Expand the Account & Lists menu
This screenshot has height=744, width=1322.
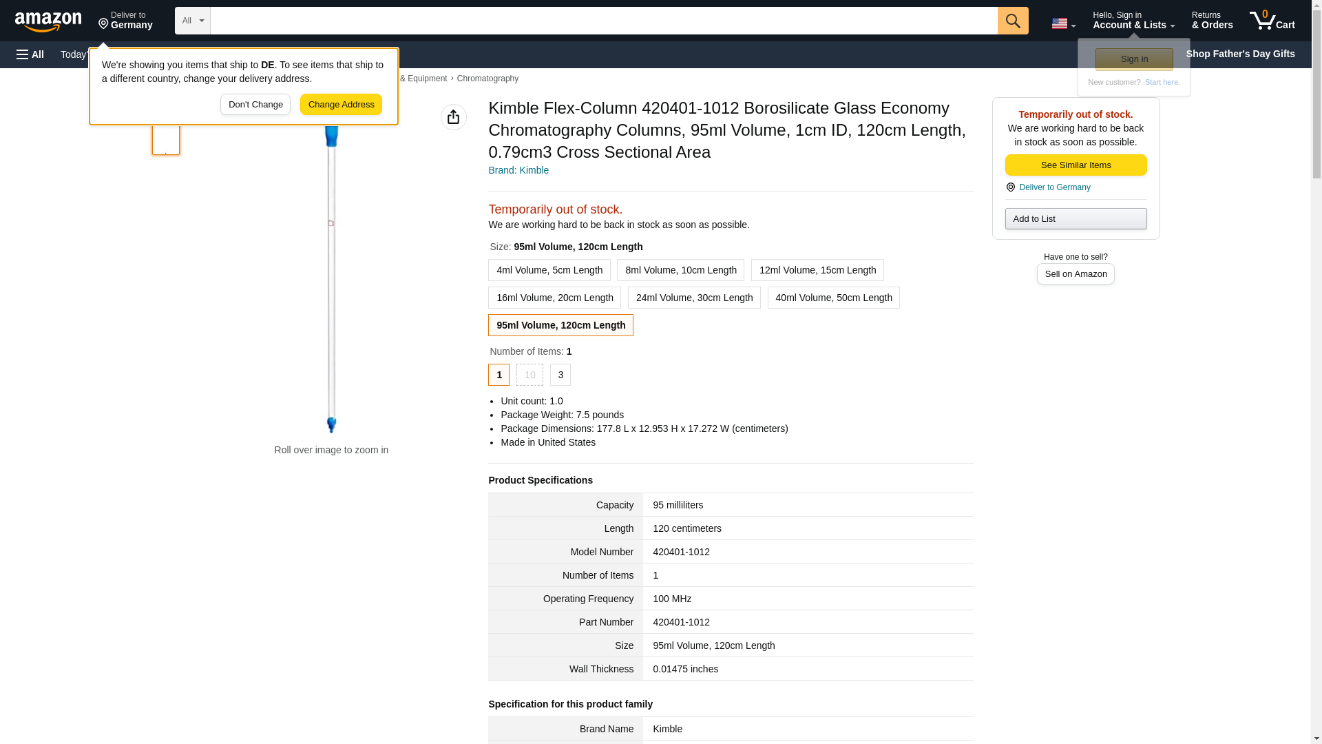click(x=1133, y=21)
